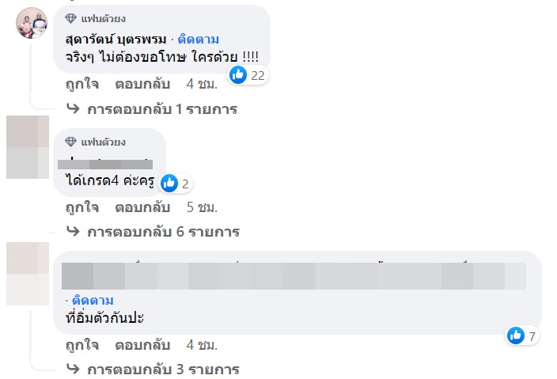
Task: Click ตอบกลับ under the ได้เกรด4 comment
Action: [142, 207]
